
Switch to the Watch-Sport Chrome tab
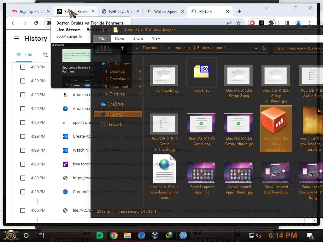pyautogui.click(x=165, y=12)
